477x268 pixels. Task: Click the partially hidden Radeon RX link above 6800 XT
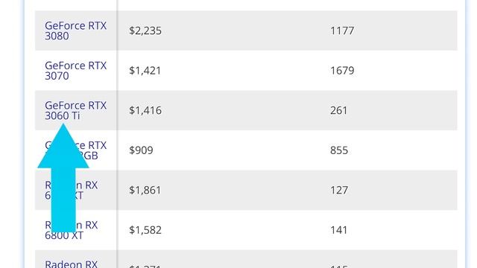pyautogui.click(x=72, y=191)
